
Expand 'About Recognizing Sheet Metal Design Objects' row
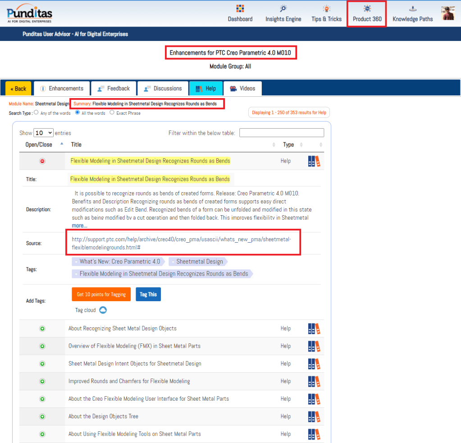[42, 329]
